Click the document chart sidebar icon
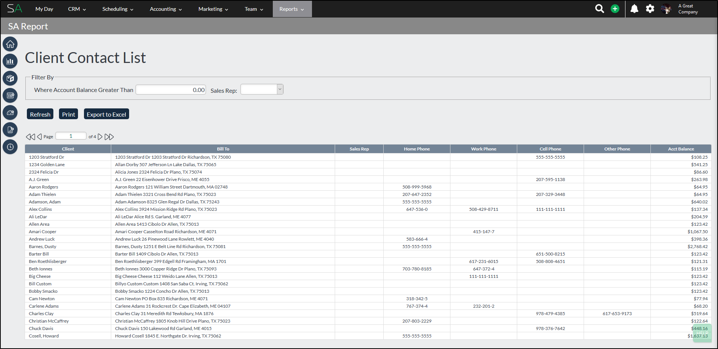 (x=10, y=130)
